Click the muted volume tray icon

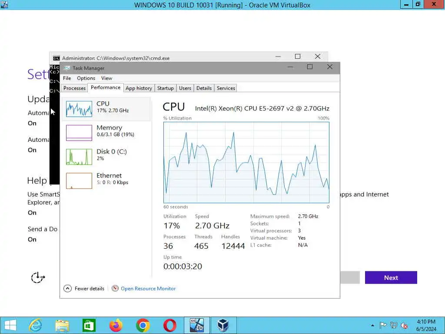tap(404, 325)
